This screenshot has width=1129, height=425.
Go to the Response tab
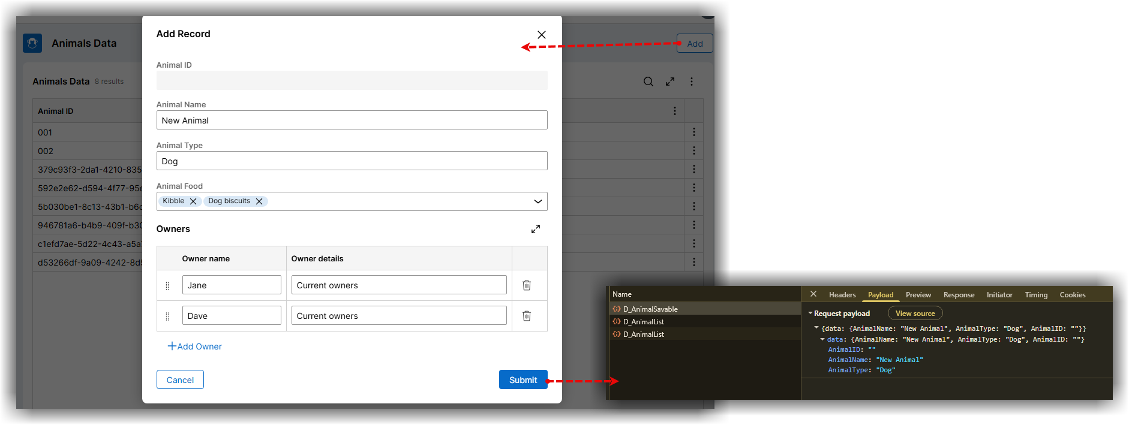click(x=959, y=295)
